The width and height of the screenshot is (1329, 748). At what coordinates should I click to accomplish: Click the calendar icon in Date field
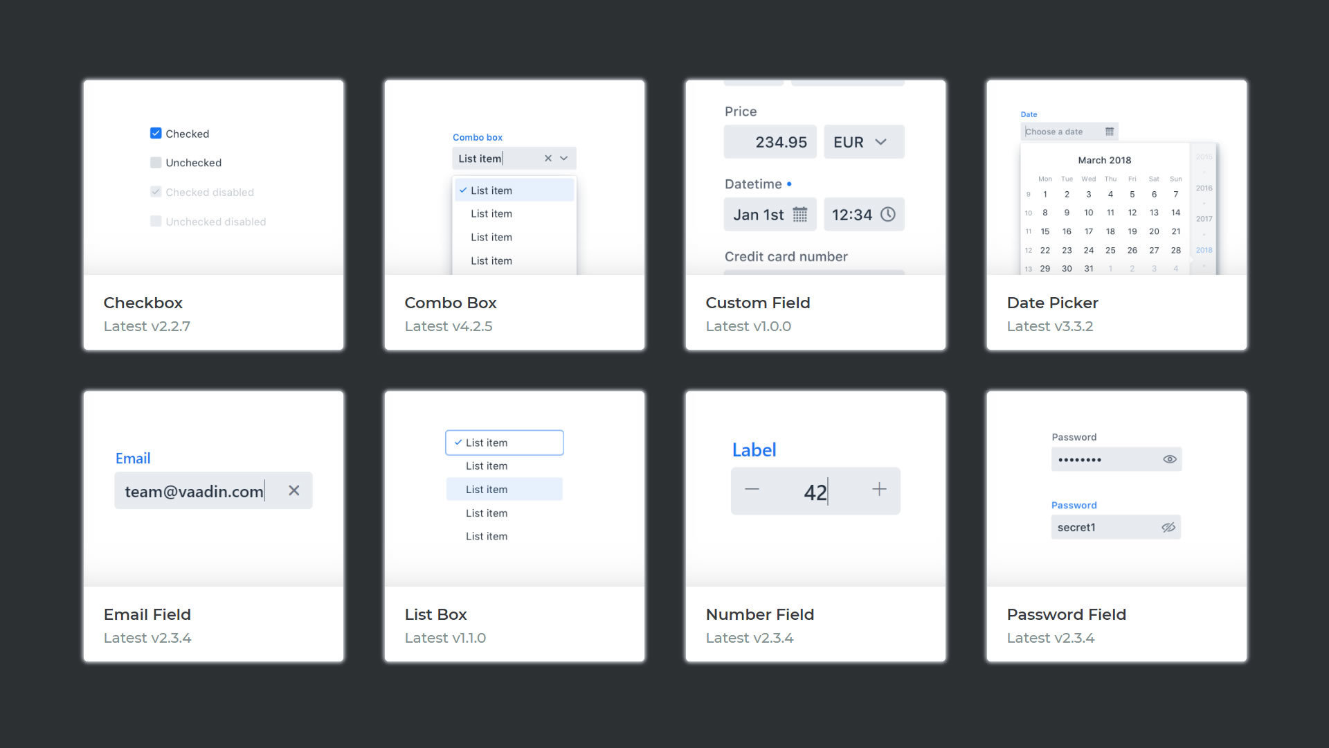coord(1110,132)
